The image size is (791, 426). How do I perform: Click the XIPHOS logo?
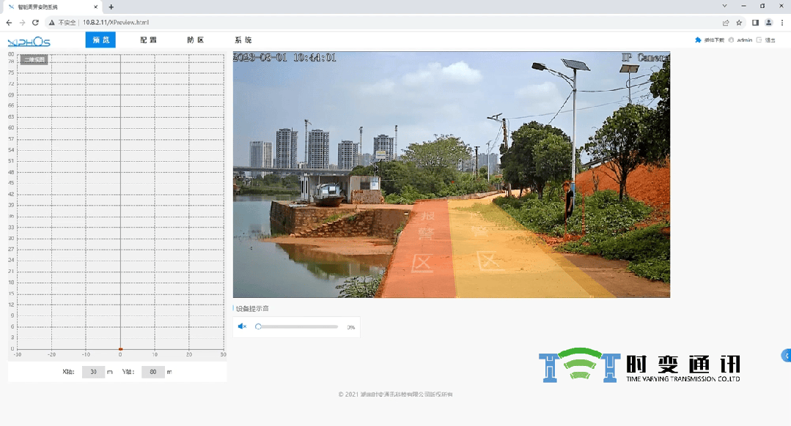(29, 42)
